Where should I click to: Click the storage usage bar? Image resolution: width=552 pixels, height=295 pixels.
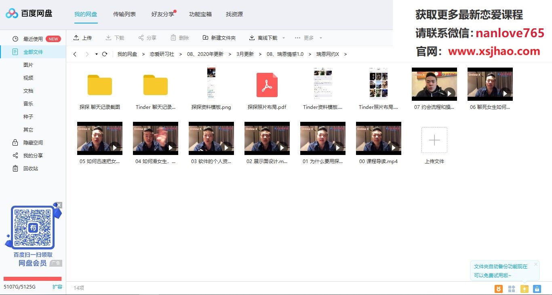33,279
